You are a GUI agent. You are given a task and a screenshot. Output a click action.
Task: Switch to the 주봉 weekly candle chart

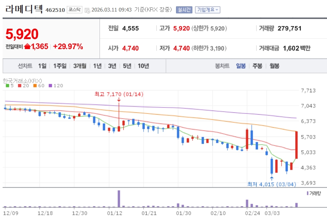pyautogui.click(x=257, y=66)
